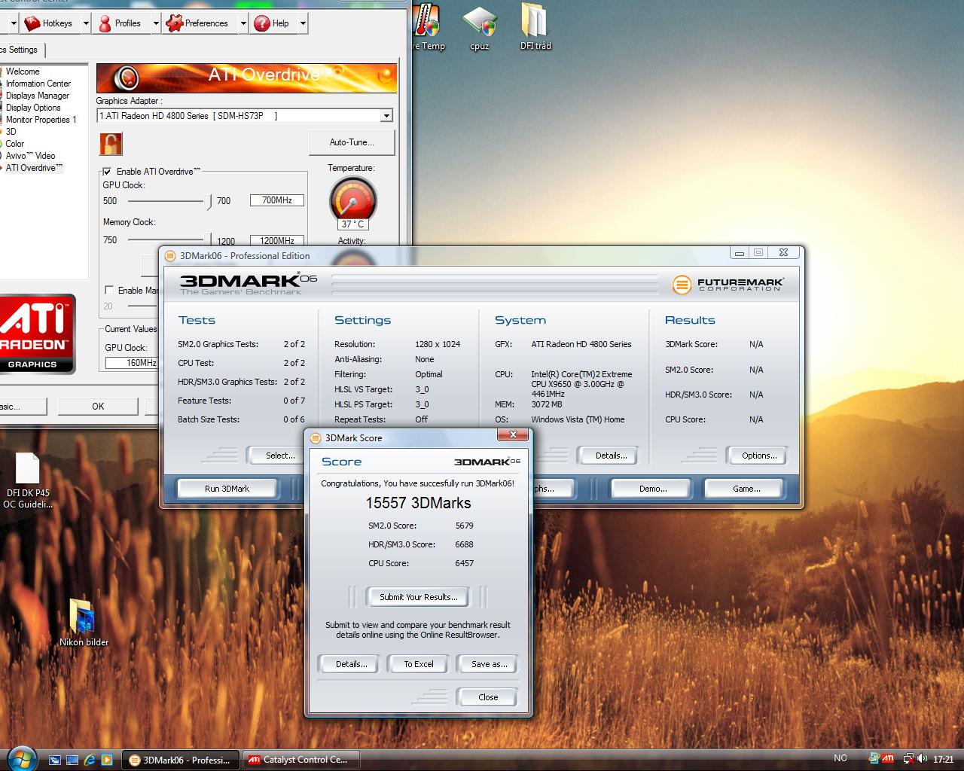
Task: Click Close button in 3DMark Score dialog
Action: click(x=488, y=697)
